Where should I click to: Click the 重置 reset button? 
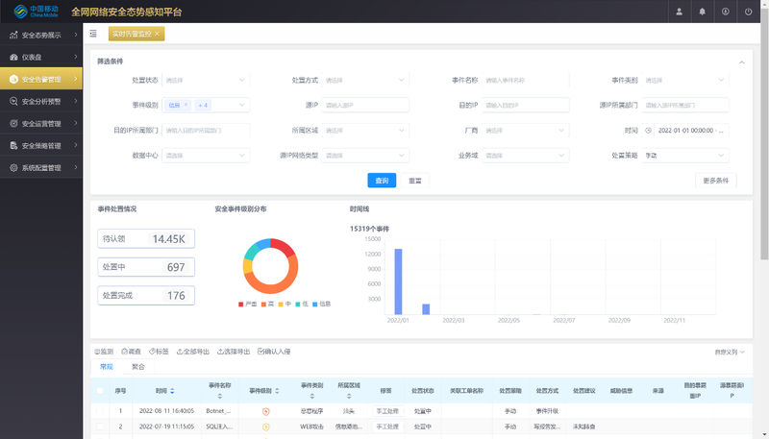[415, 181]
